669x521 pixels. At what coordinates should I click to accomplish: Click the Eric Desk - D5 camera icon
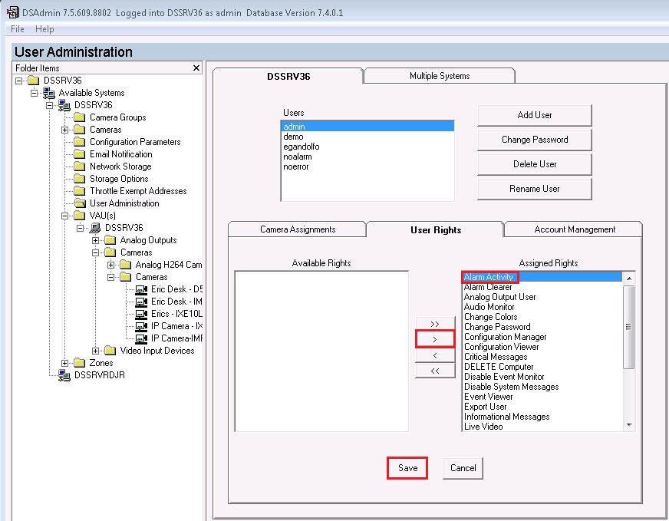pyautogui.click(x=140, y=289)
